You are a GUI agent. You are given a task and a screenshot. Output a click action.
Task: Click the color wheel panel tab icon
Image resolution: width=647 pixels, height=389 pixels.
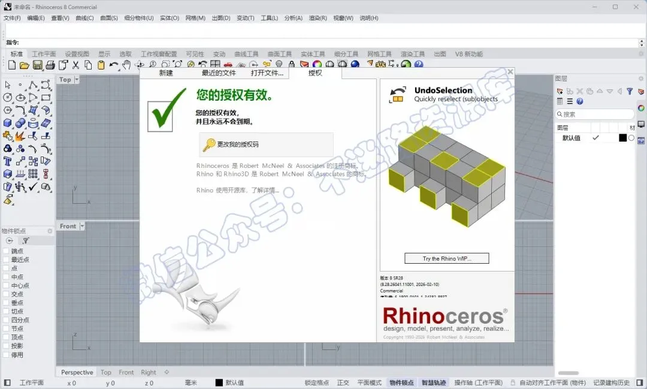[x=641, y=108]
